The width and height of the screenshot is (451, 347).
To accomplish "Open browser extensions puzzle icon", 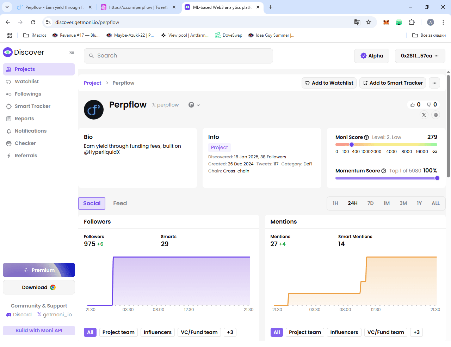I will click(412, 22).
